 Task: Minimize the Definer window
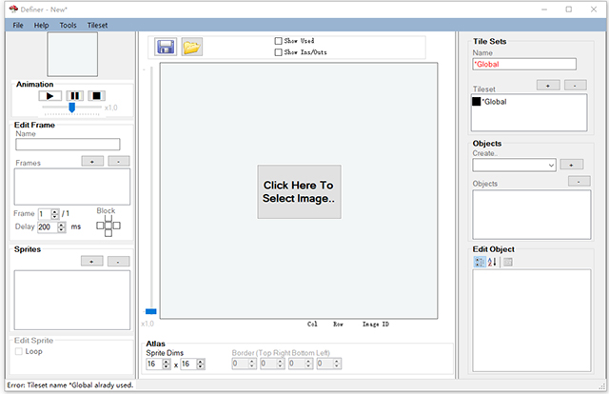(x=544, y=10)
